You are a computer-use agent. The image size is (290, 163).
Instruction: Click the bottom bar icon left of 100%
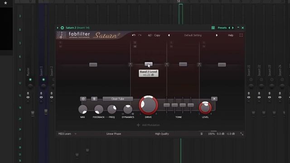pyautogui.click(x=202, y=134)
